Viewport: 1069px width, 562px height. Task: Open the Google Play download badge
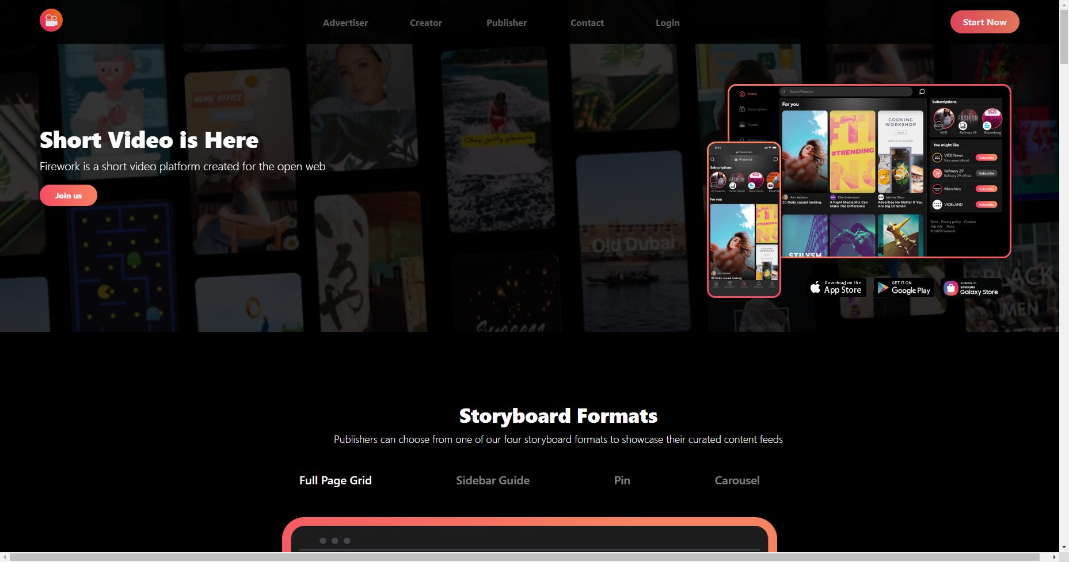coord(904,287)
